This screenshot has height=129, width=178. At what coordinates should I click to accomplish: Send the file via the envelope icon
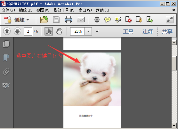(x=81, y=20)
